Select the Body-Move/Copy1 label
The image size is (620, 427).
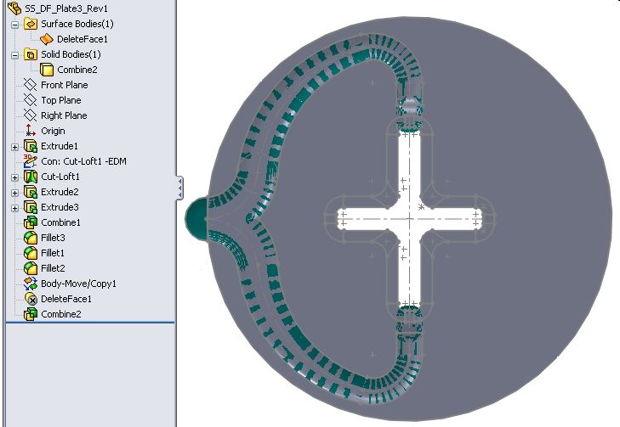click(79, 284)
